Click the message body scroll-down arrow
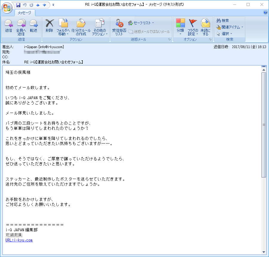Screen dimensions: 269x257 tap(264, 252)
